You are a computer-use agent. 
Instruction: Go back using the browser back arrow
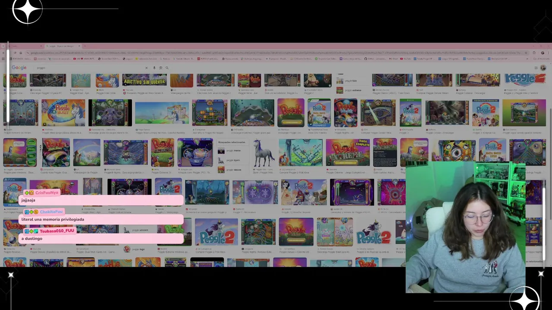[3, 53]
